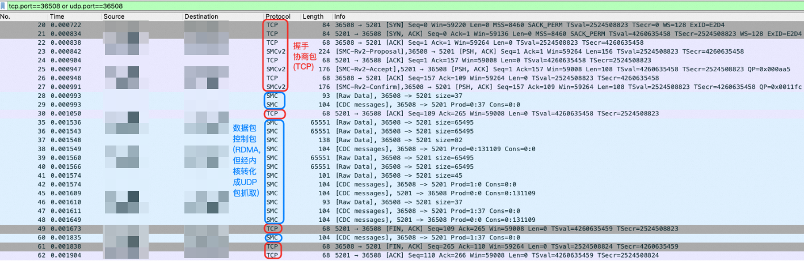Image resolution: width=804 pixels, height=261 pixels.
Task: Select TCP ACK packet 30
Action: (x=402, y=113)
